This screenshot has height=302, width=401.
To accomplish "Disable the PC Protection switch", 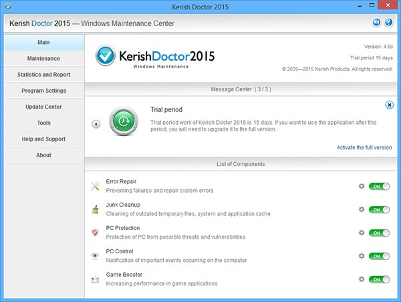I will (x=379, y=233).
